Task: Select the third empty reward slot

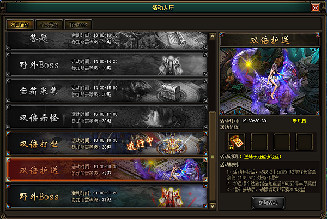Action: point(282,142)
